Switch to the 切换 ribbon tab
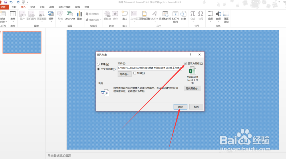The width and height of the screenshot is (286, 159). point(42,7)
